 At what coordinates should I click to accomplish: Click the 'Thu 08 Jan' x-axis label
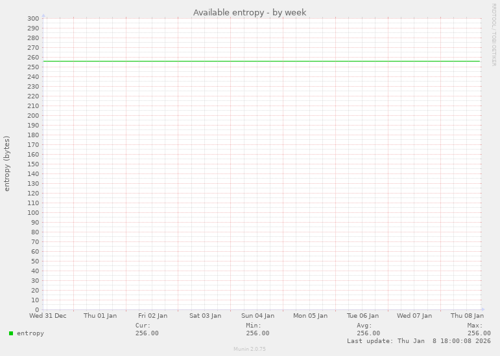click(467, 316)
